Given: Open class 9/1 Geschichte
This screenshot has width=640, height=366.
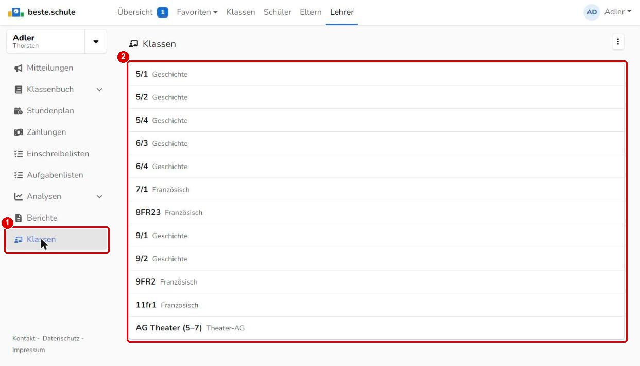Looking at the screenshot, I should point(376,236).
